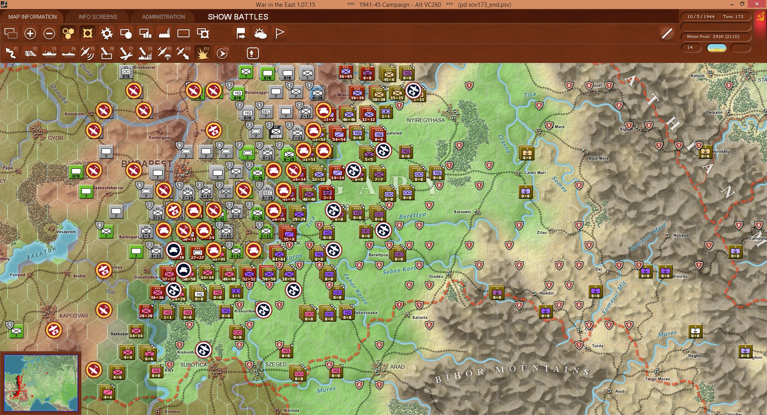Click the date and turn display

pos(716,17)
